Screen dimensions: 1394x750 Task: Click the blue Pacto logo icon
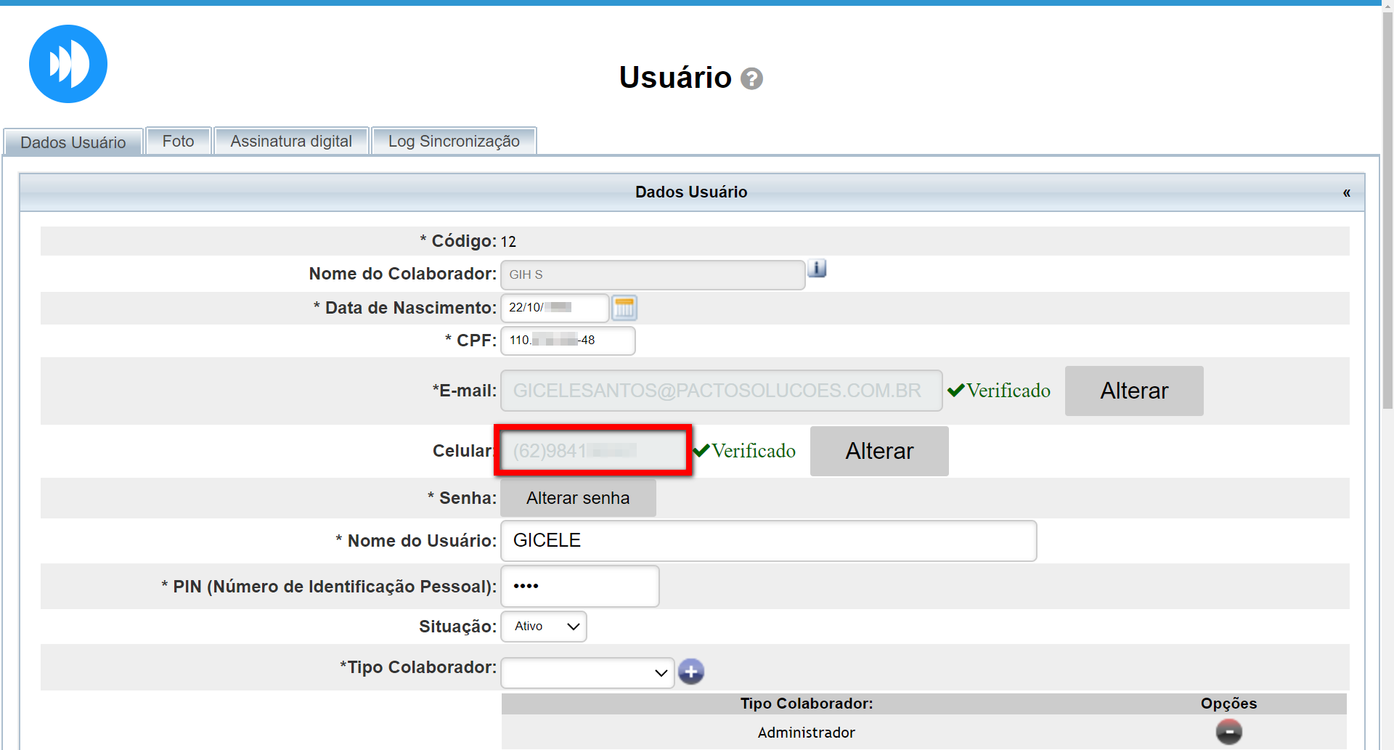pos(68,64)
